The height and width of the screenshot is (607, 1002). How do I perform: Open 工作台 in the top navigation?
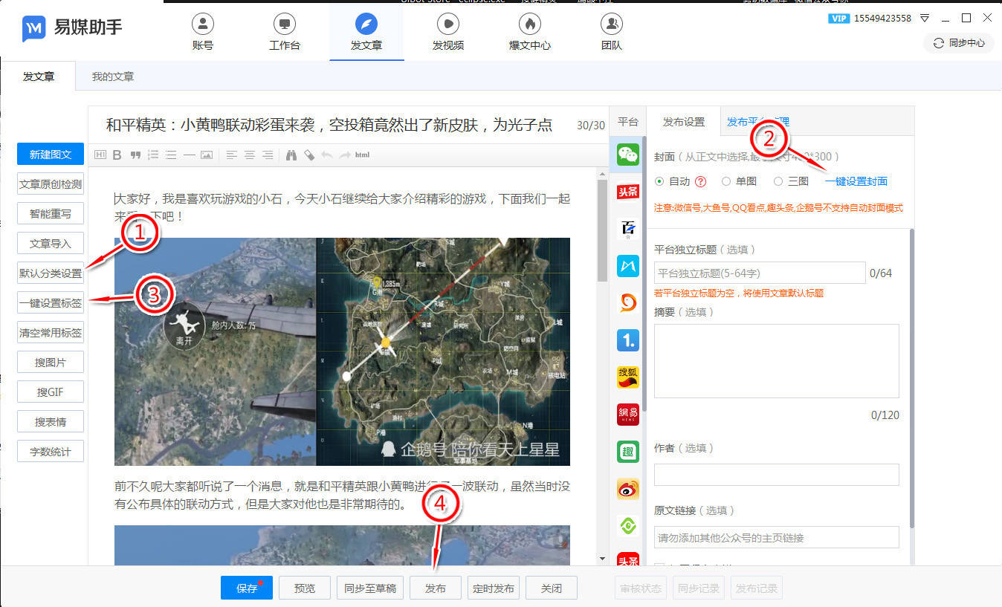click(285, 33)
